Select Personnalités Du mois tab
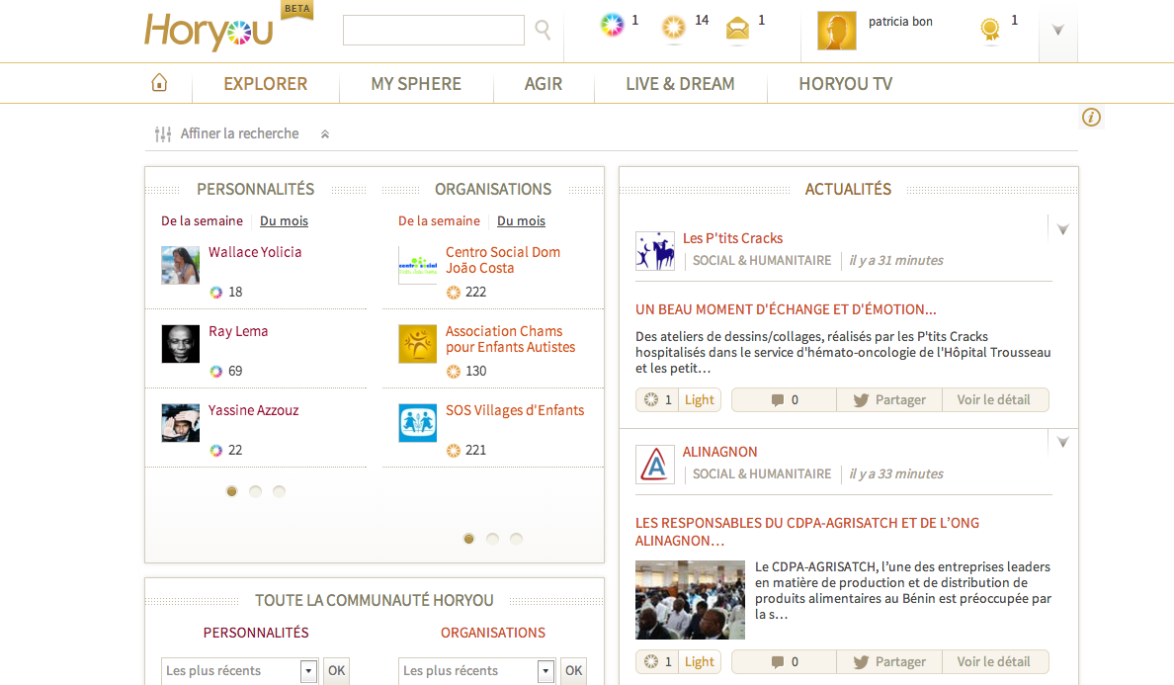Image resolution: width=1174 pixels, height=685 pixels. [x=284, y=220]
